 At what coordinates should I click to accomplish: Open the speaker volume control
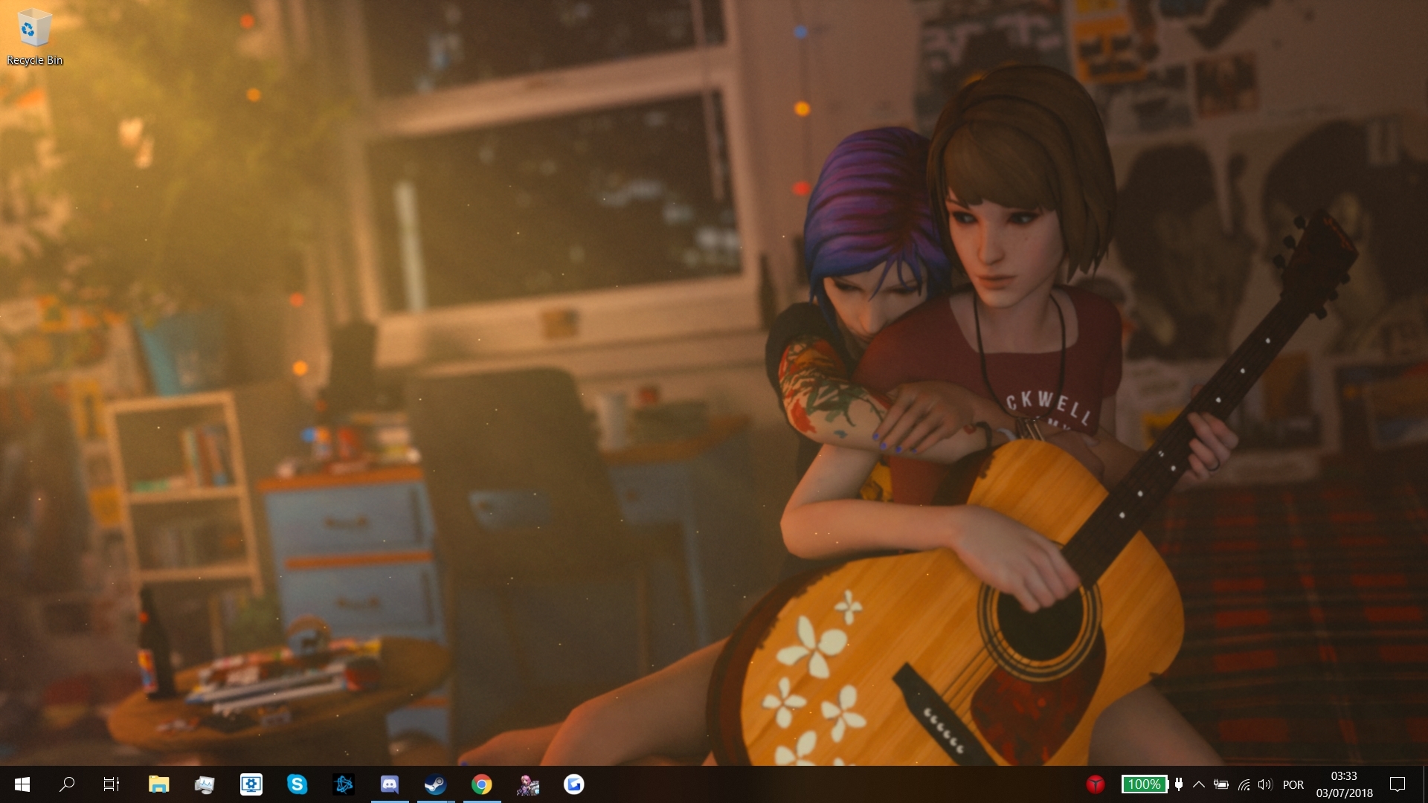coord(1264,784)
